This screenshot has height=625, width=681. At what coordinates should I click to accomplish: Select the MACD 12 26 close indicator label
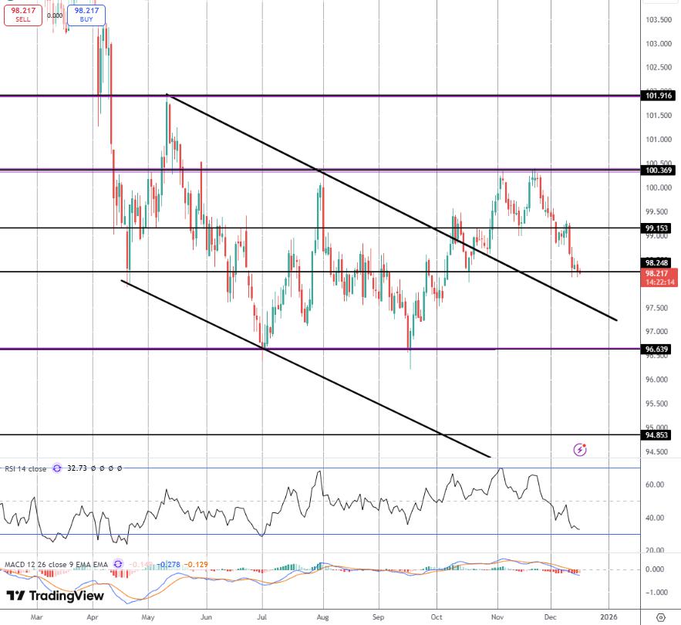pos(56,564)
